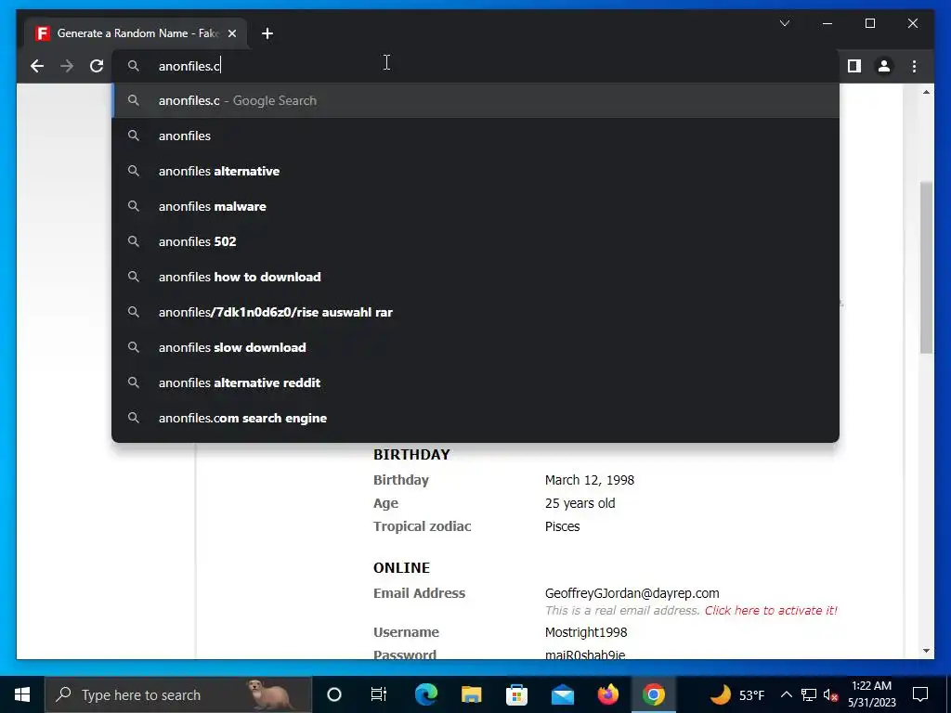The width and height of the screenshot is (951, 713).
Task: Choose the plain 'anonfiles' suggestion
Action: coord(475,136)
